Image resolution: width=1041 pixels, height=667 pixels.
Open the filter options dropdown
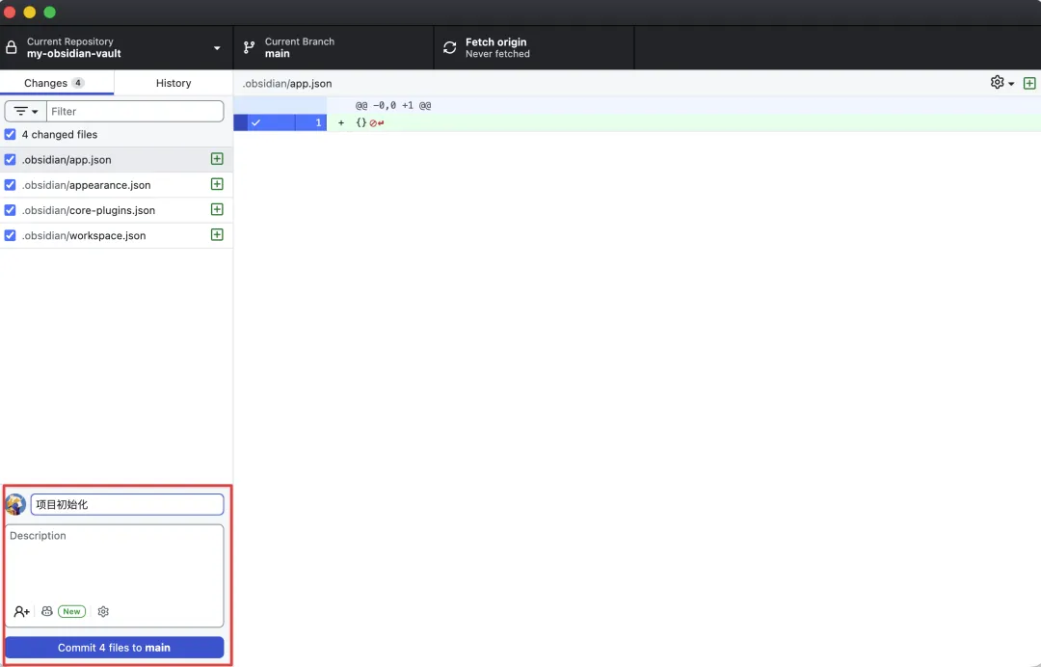coord(26,112)
